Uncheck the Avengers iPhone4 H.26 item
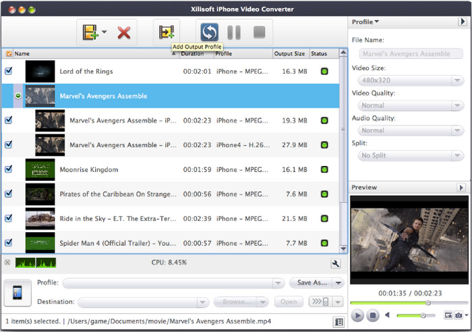This screenshot has width=472, height=332. [9, 144]
